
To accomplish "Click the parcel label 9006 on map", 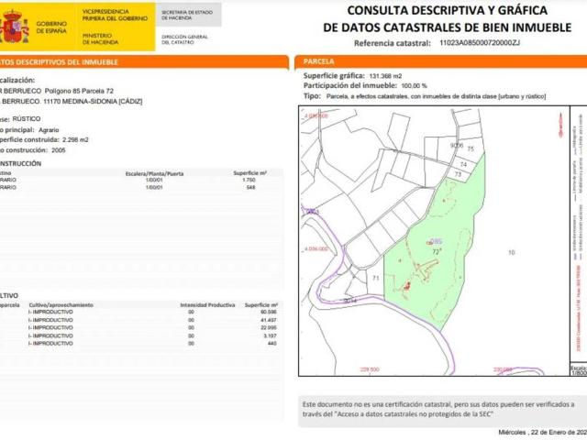I will [x=457, y=145].
